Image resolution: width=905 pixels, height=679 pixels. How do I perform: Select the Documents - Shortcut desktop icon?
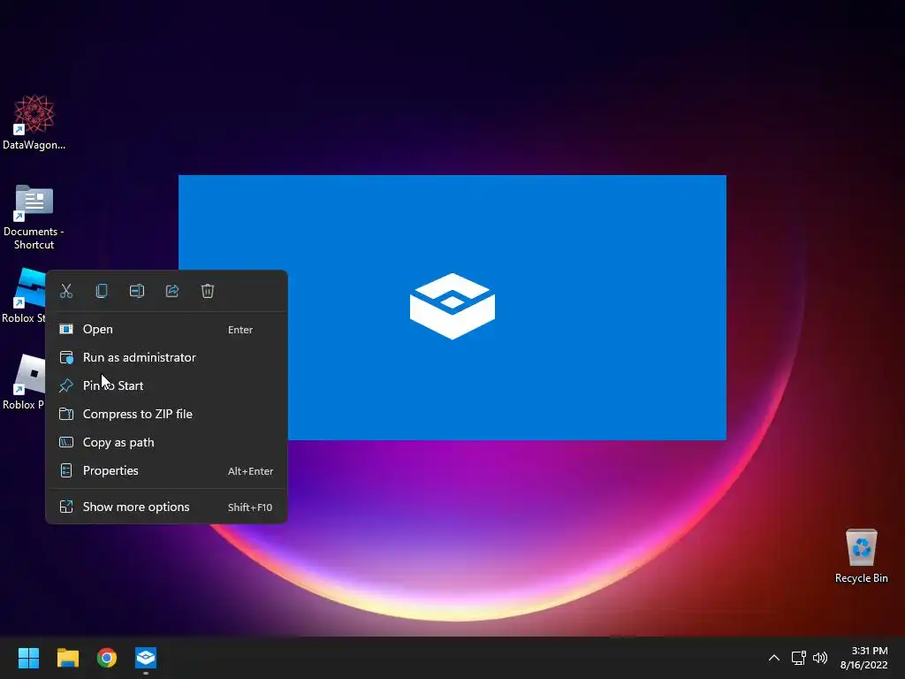34,217
